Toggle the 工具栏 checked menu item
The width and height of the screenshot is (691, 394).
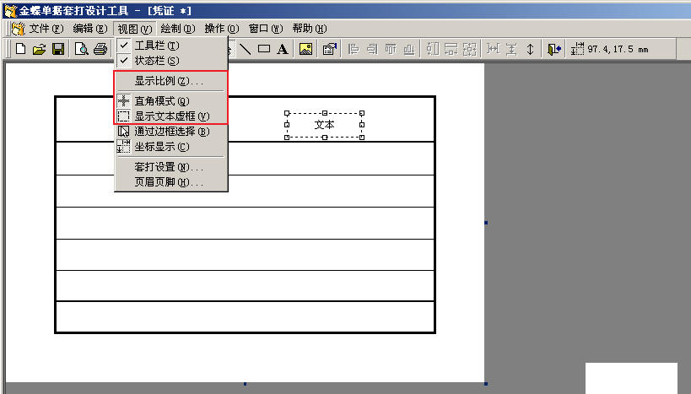pos(157,45)
